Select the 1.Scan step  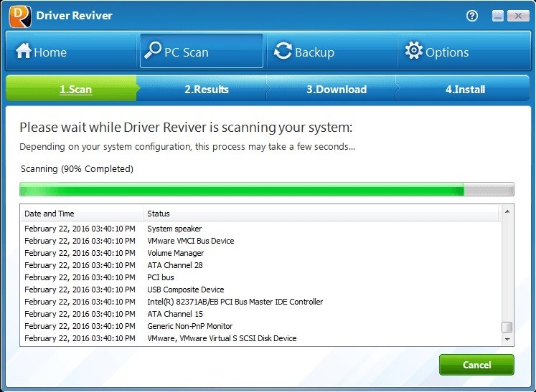[x=71, y=88]
